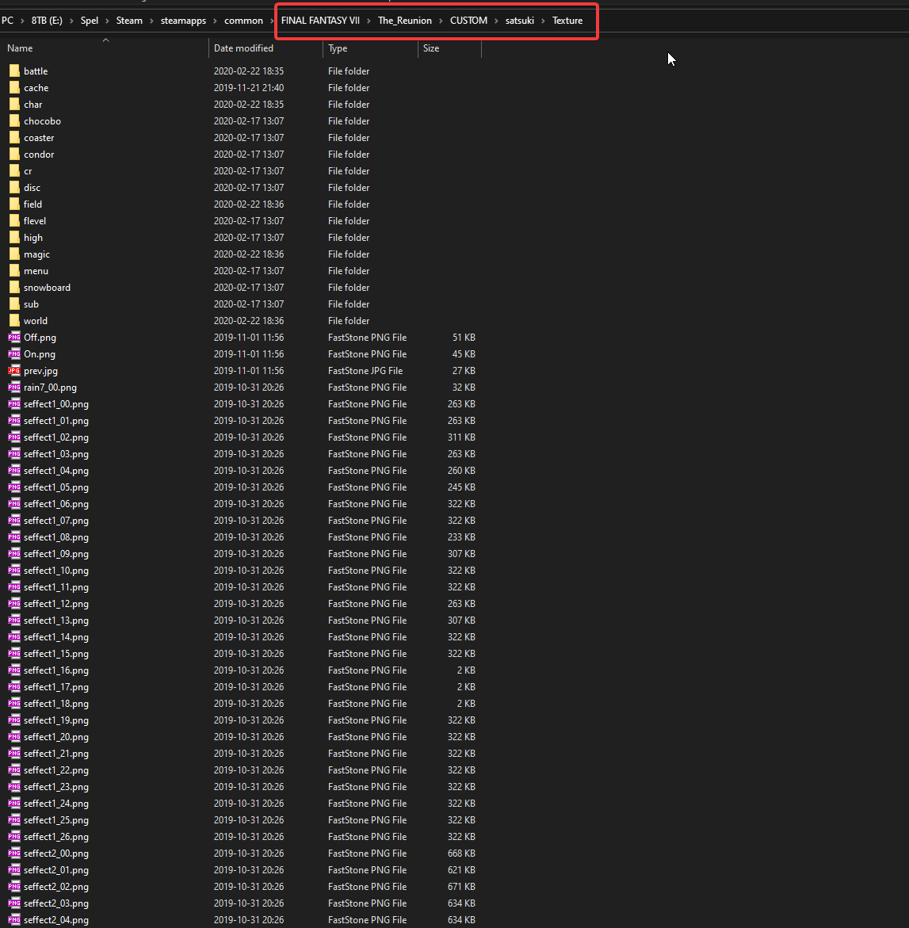Select the flevel folder name
This screenshot has height=928, width=909.
(x=35, y=221)
